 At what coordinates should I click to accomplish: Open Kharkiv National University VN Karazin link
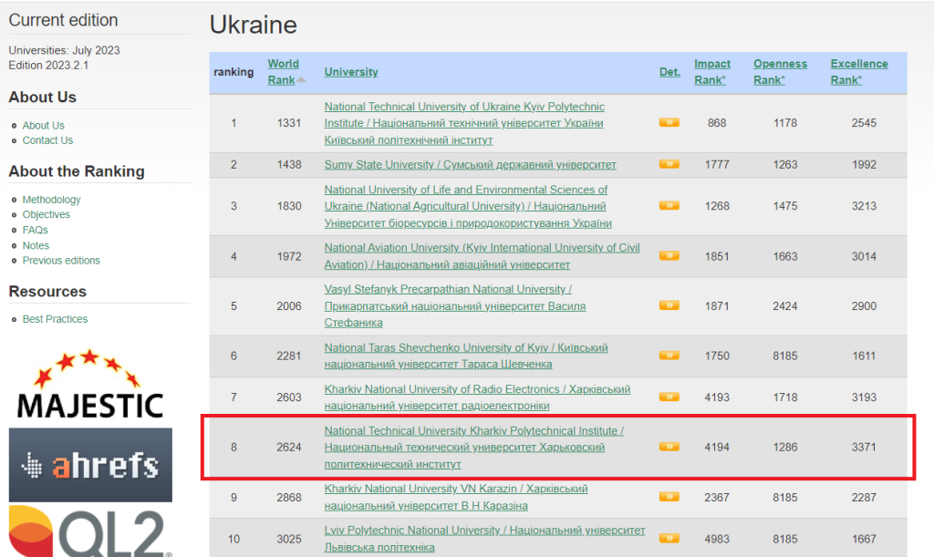(456, 497)
